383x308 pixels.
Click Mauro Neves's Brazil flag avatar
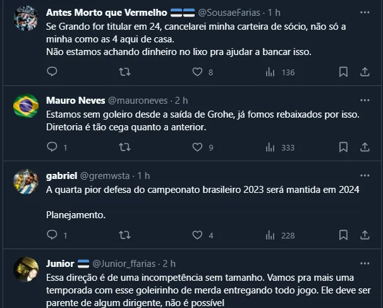point(26,106)
